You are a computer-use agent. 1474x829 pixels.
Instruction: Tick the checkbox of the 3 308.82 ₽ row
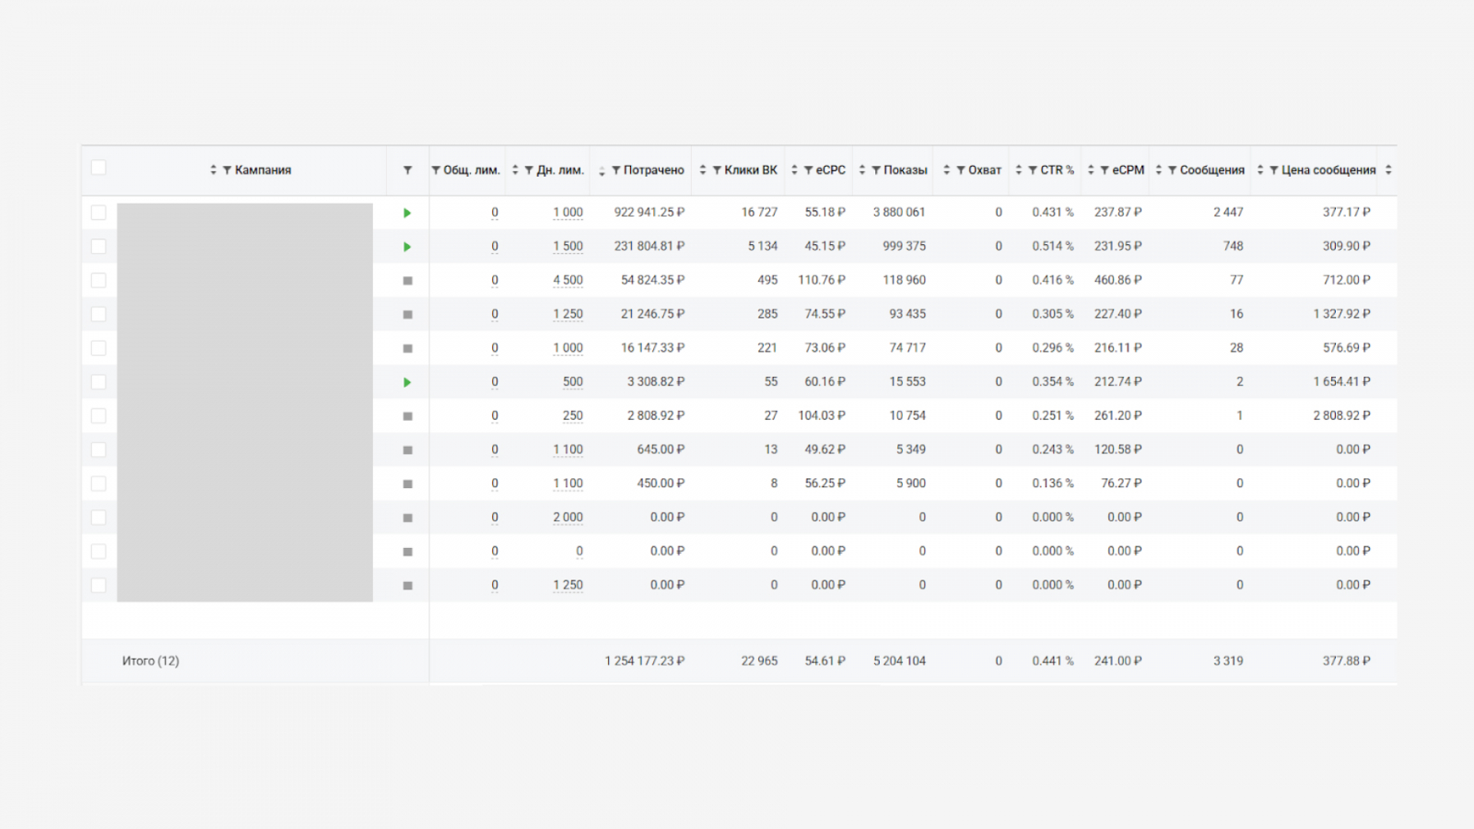point(99,382)
